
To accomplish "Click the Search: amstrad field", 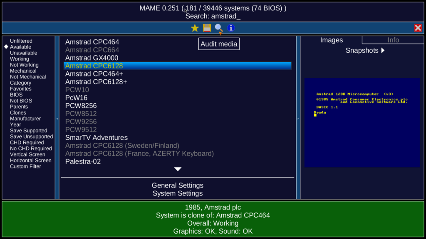I will click(x=213, y=16).
